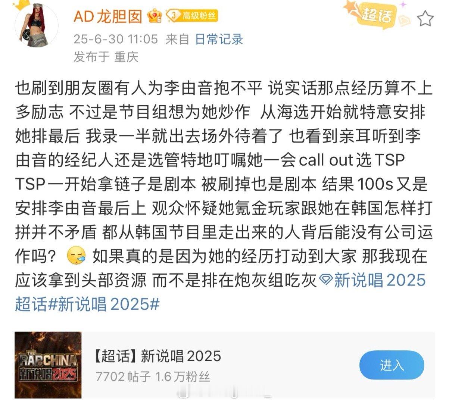This screenshot has height=403, width=449.
Task: Click the diamond icon before 新说唱2025 link
Action: 325,280
